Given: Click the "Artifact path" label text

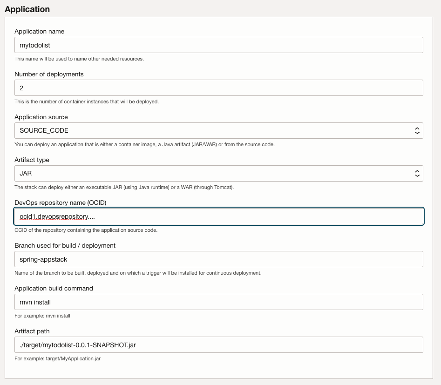Looking at the screenshot, I should point(32,331).
